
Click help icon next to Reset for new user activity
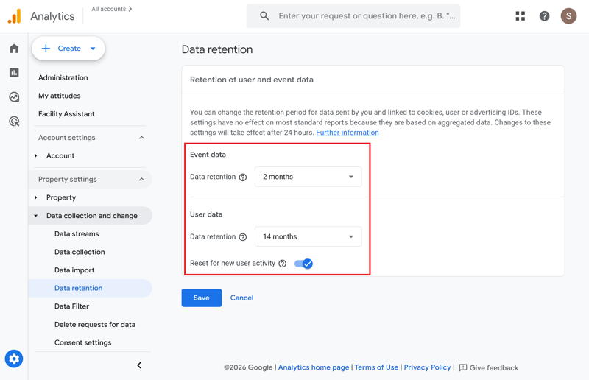point(282,264)
